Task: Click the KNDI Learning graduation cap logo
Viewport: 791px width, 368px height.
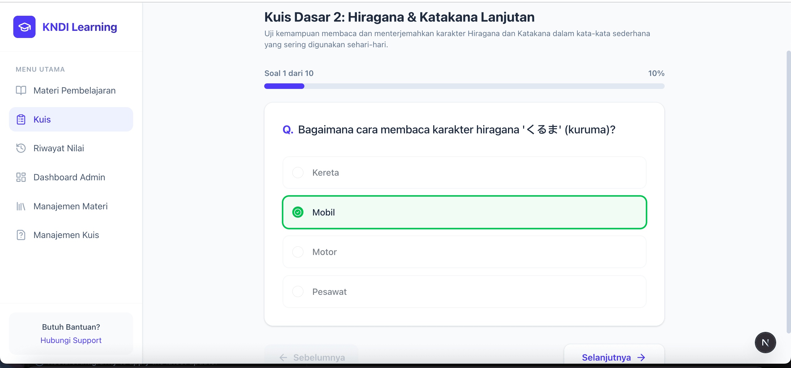Action: (24, 27)
